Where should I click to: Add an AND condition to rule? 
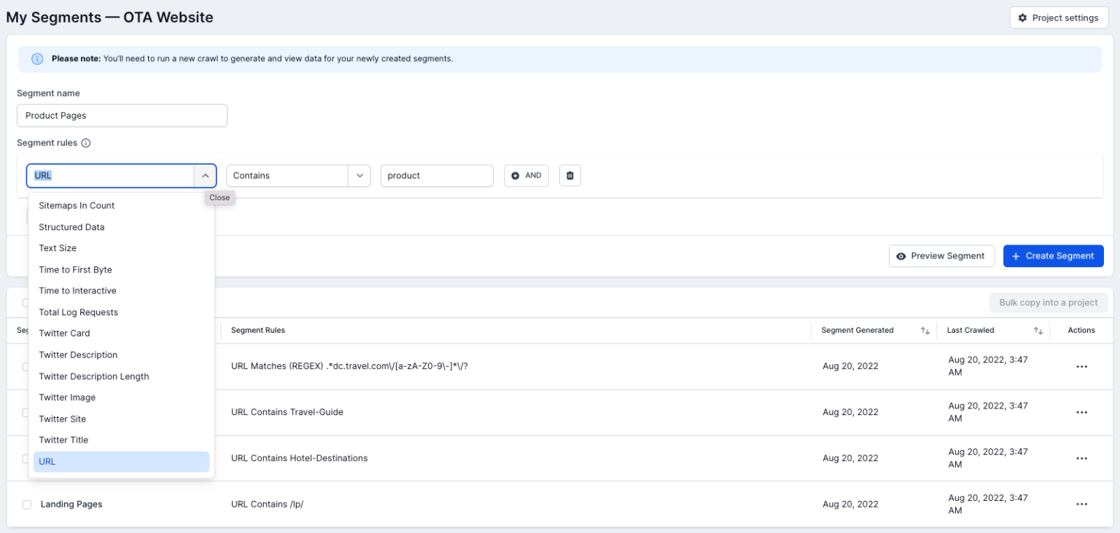coord(526,175)
